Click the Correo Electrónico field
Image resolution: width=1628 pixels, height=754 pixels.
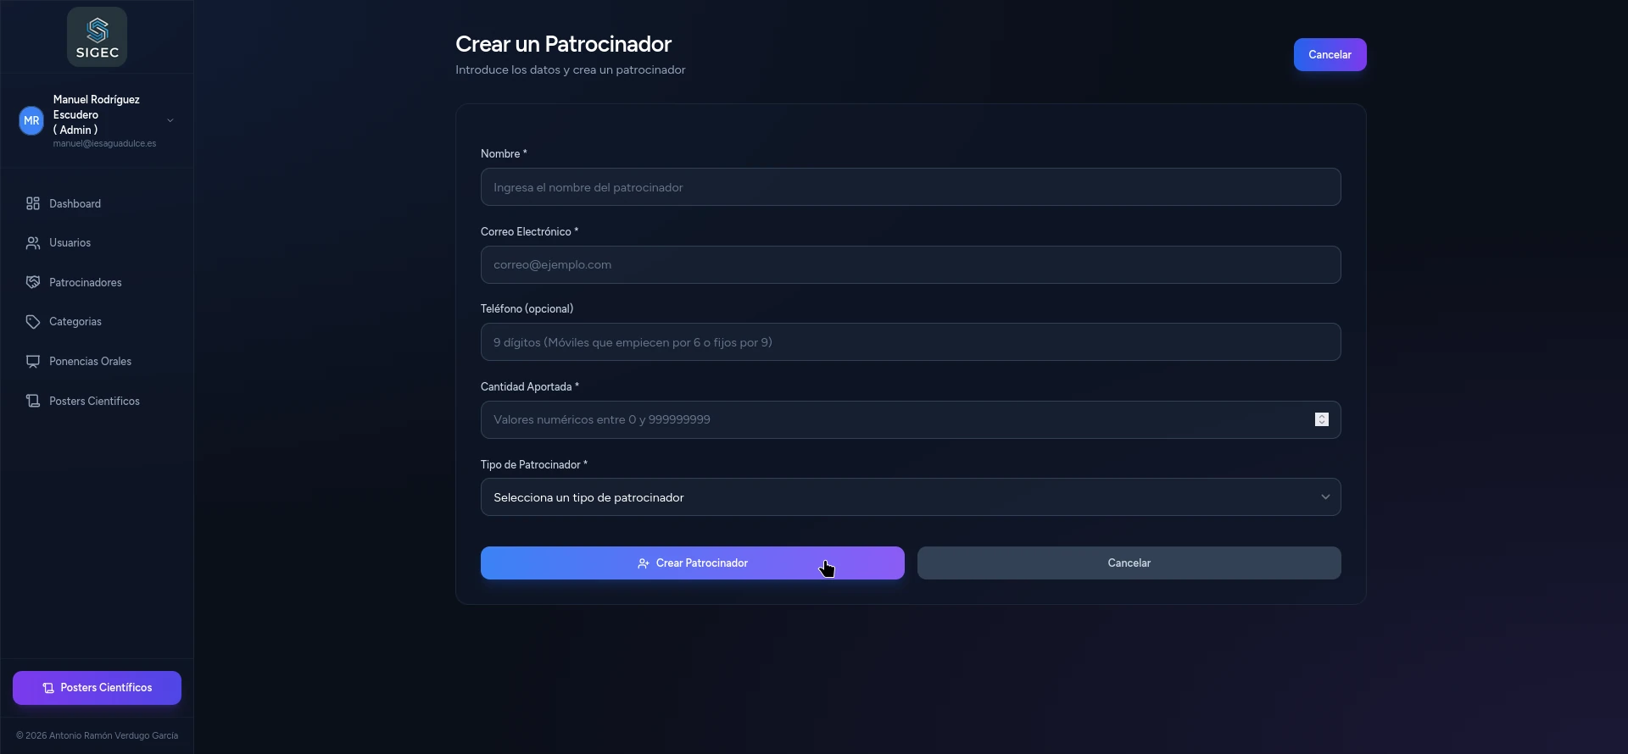(x=910, y=265)
